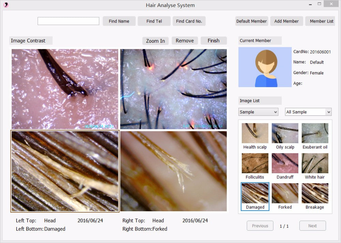
Task: Select the Dandruff sample thumbnail
Action: click(285, 163)
